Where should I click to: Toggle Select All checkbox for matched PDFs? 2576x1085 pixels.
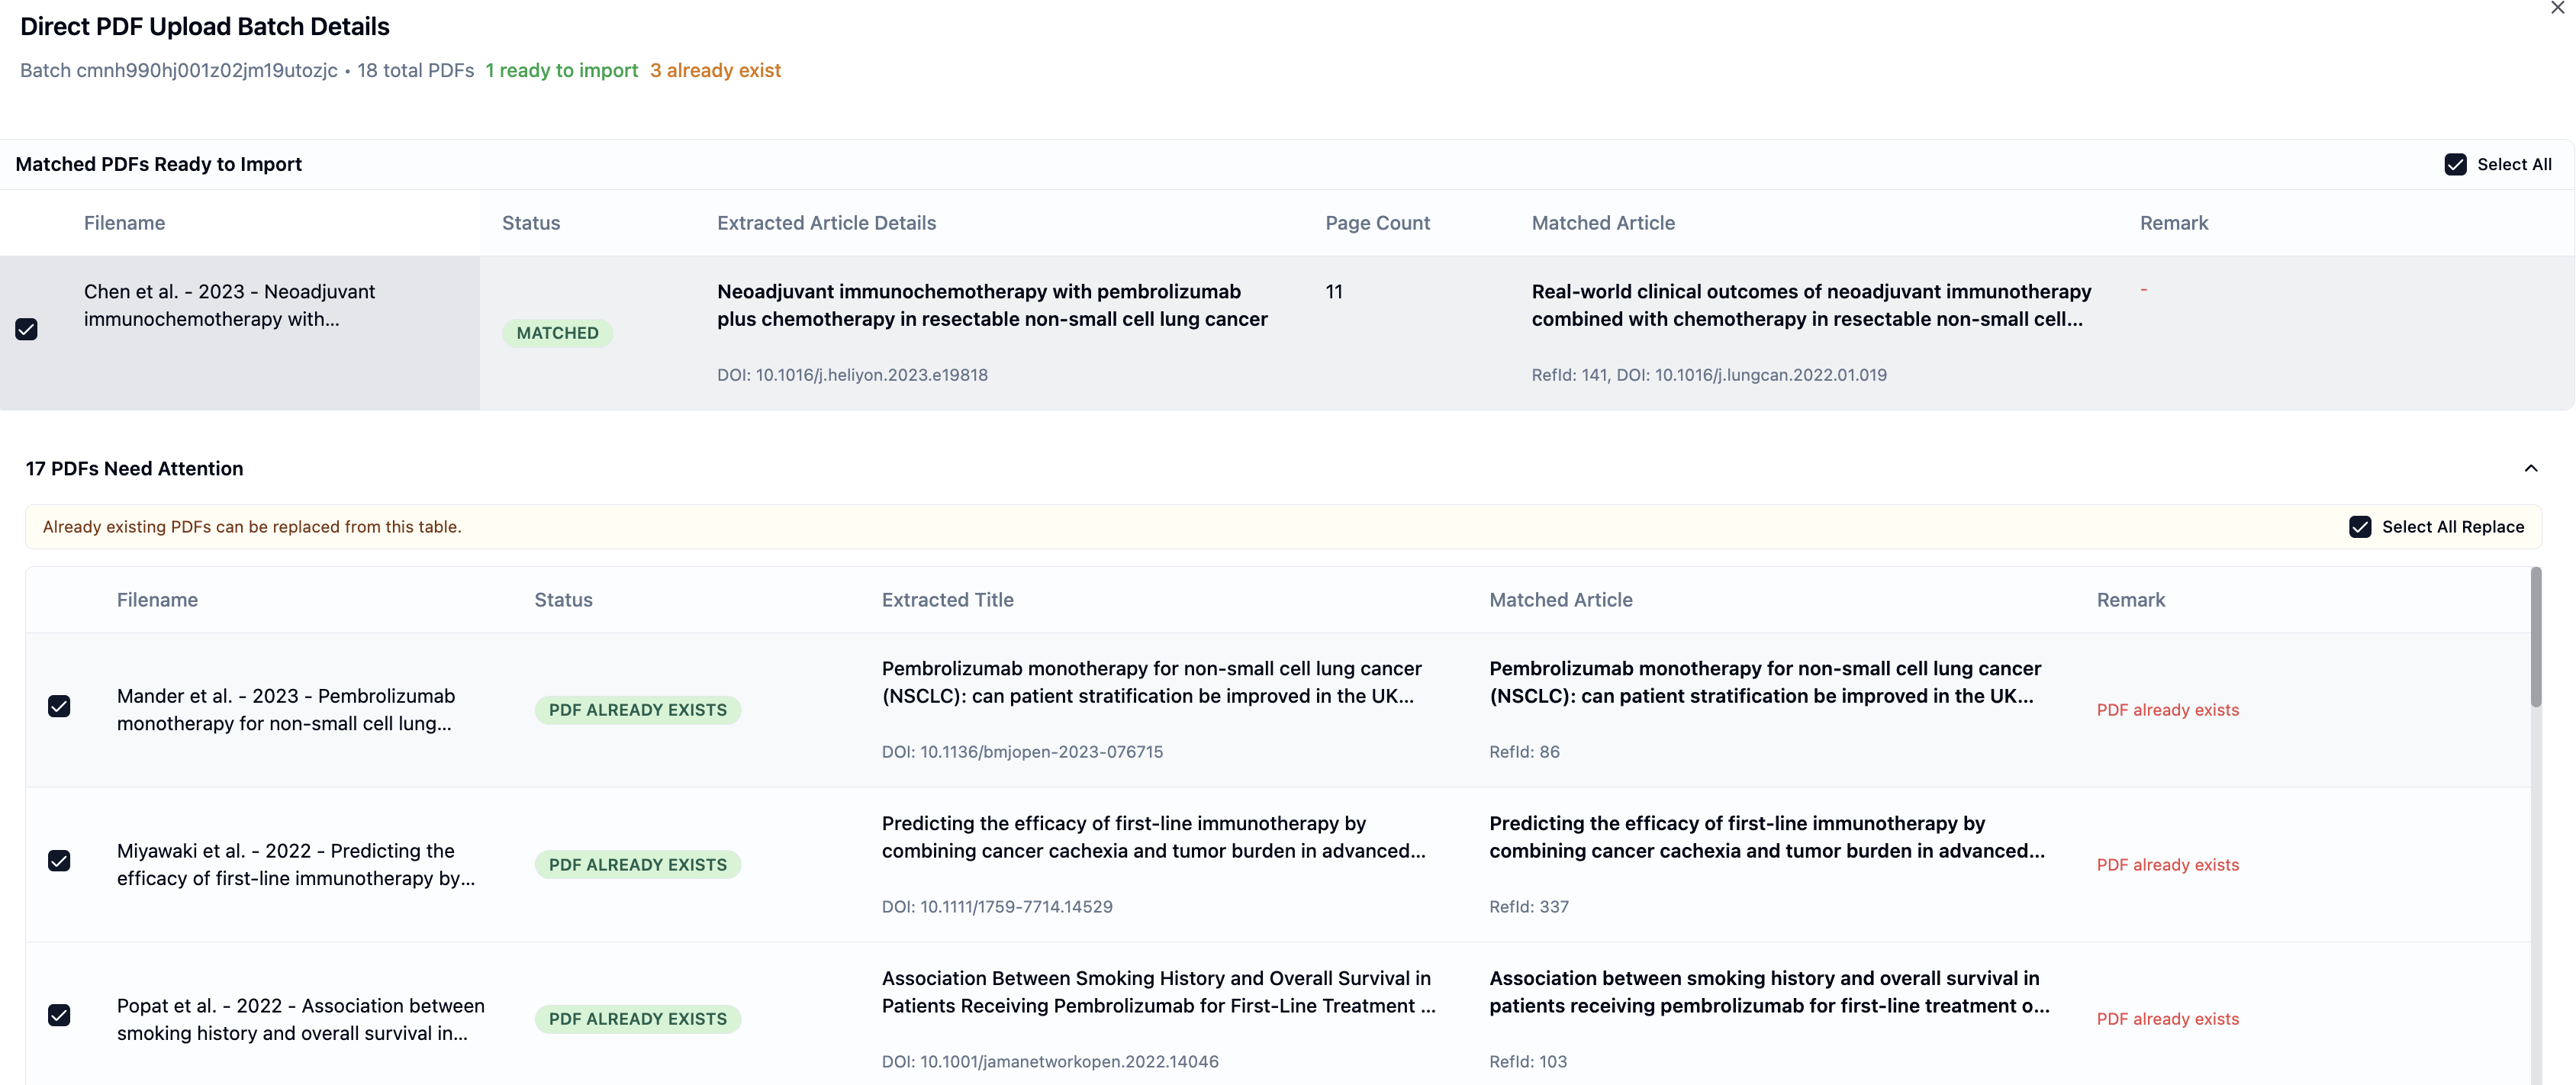pos(2455,165)
